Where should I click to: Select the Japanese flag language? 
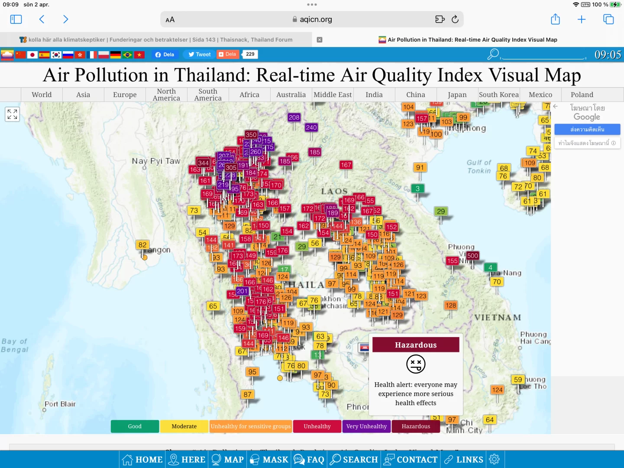(32, 55)
